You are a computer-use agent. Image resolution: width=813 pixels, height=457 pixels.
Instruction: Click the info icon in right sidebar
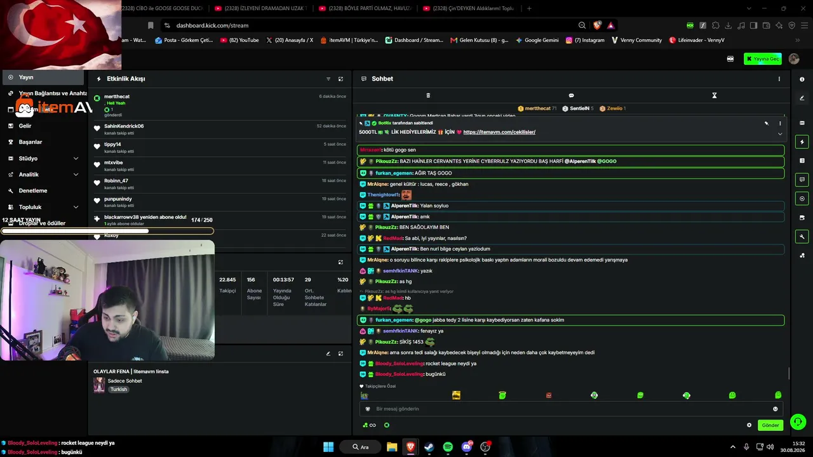(802, 79)
